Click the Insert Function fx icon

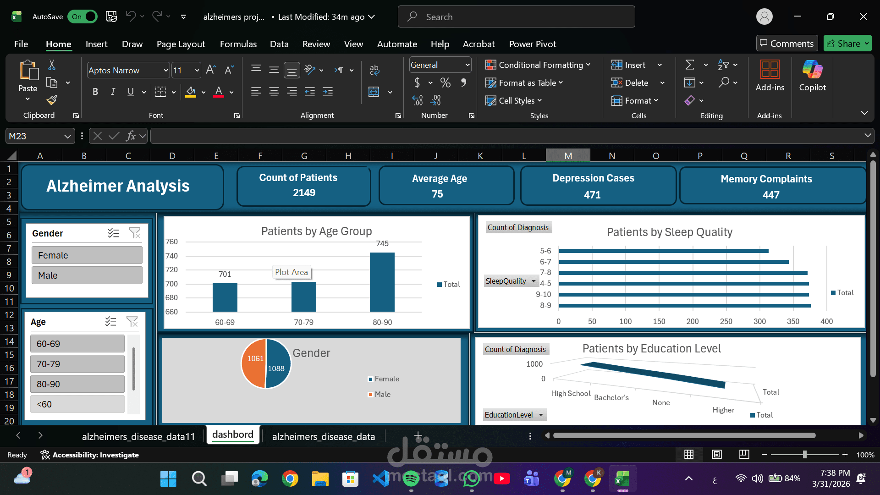[x=131, y=136]
